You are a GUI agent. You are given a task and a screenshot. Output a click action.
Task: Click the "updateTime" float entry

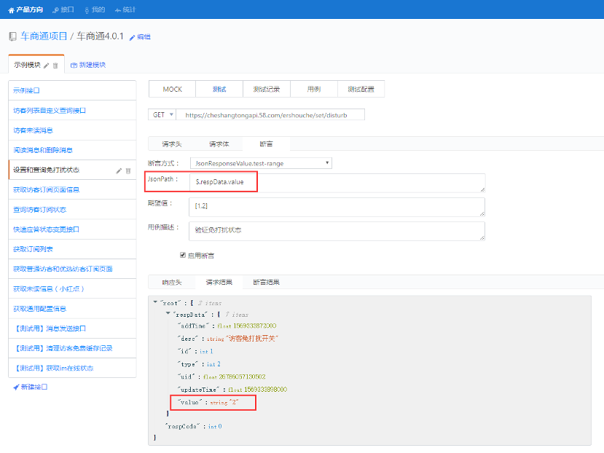(232, 390)
